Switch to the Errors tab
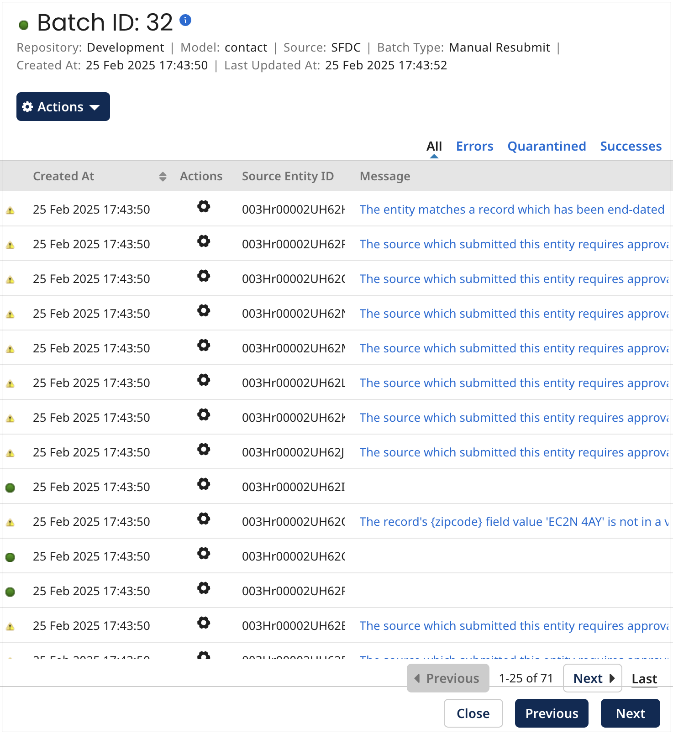The image size is (673, 734). click(x=474, y=146)
